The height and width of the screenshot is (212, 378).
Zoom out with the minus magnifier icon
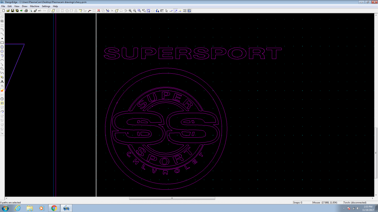135,11
